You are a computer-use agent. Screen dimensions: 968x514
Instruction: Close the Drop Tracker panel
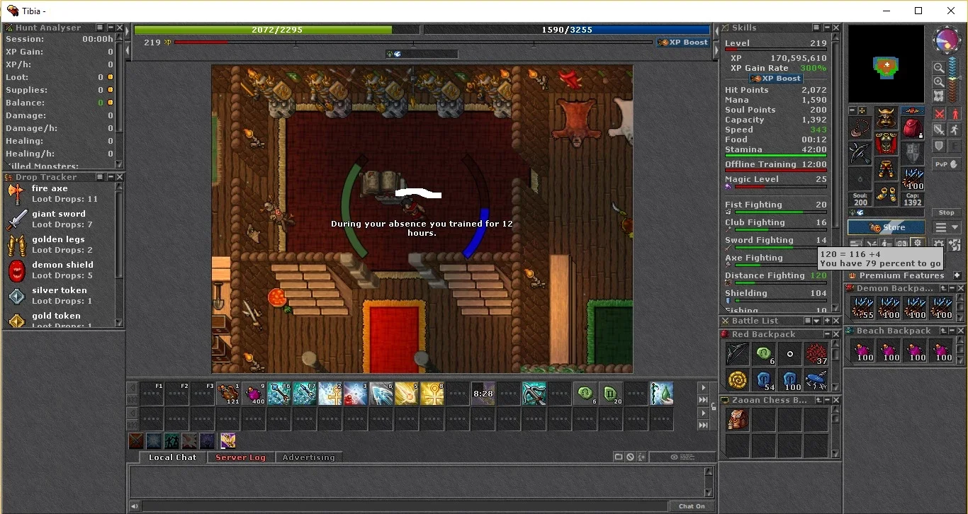[x=119, y=177]
